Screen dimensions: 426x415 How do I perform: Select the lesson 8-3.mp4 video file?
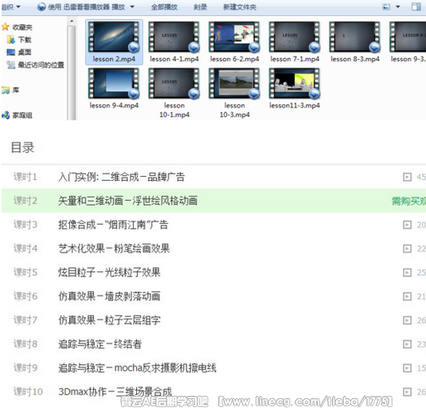pos(355,42)
